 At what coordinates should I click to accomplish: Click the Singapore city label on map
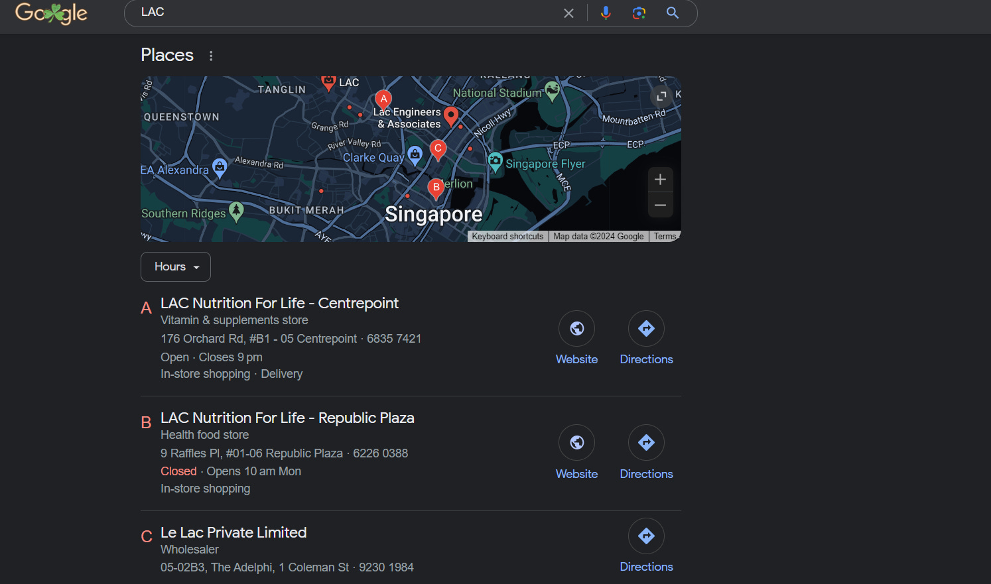pyautogui.click(x=433, y=214)
